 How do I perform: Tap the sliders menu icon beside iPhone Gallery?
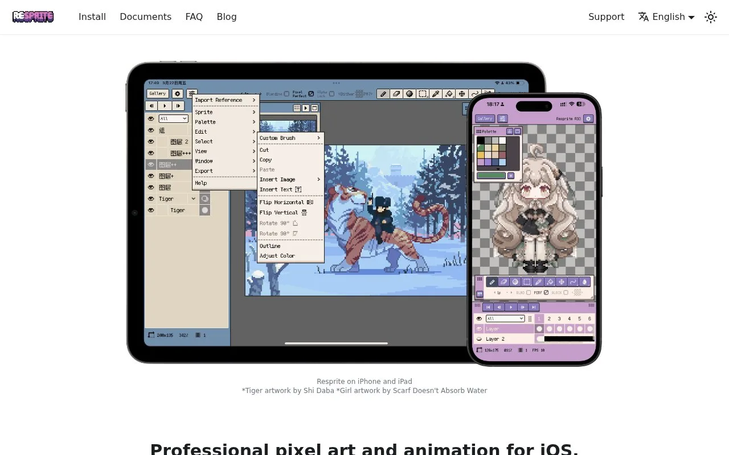point(503,119)
